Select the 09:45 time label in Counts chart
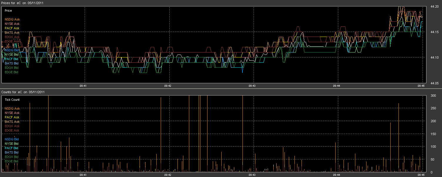Image resolution: width=442 pixels, height=177 pixels. [421, 175]
